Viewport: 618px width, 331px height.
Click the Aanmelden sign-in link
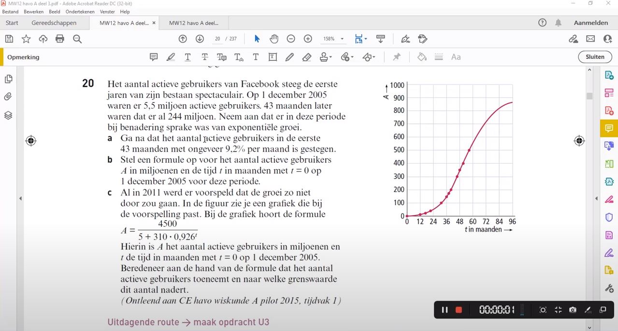590,23
